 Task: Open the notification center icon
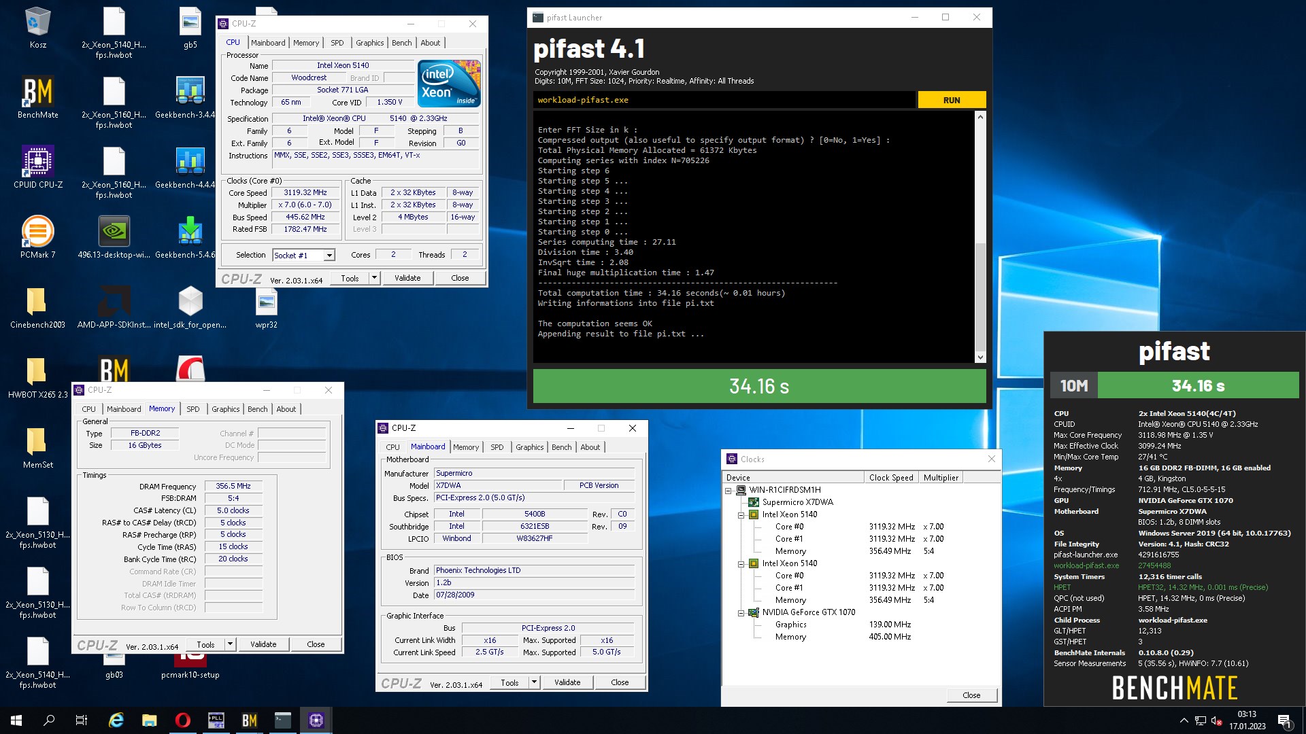(1285, 720)
